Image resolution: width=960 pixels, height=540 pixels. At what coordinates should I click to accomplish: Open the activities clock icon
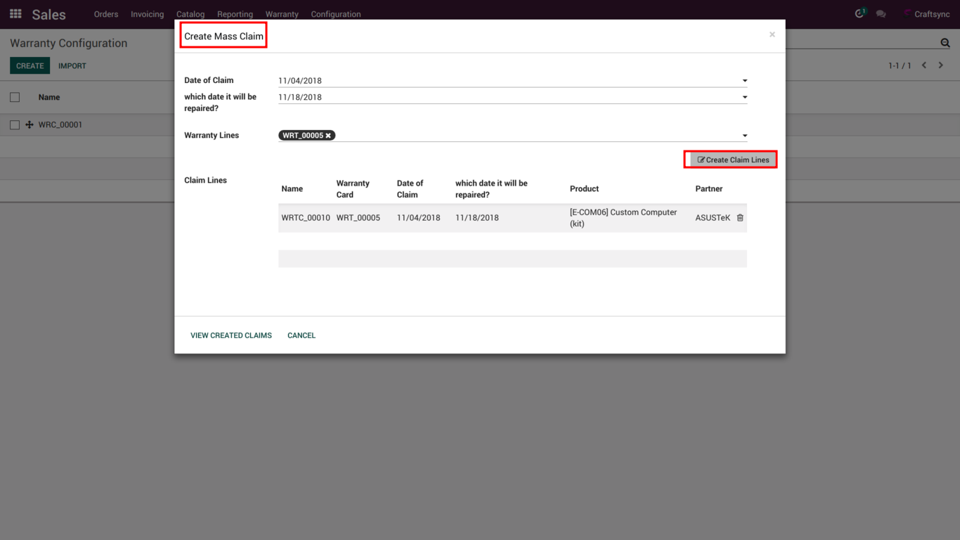tap(859, 14)
